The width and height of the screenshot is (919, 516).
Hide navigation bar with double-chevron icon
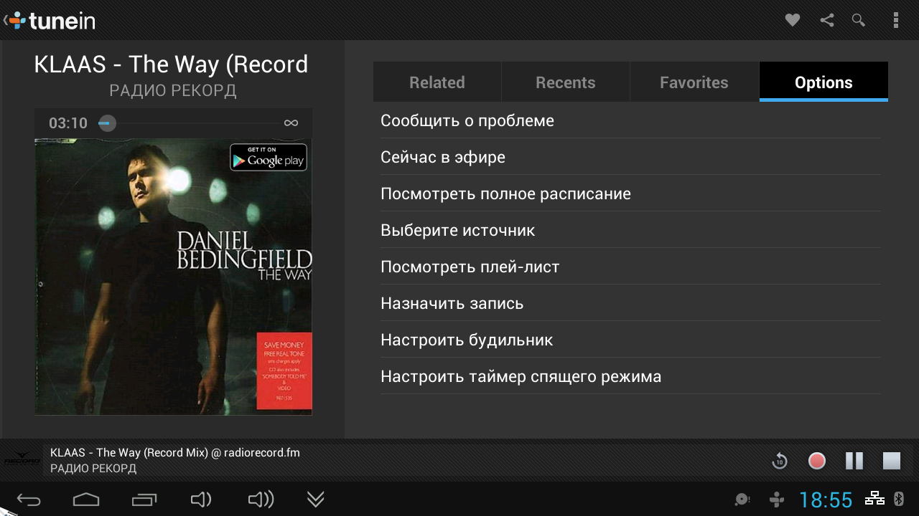pyautogui.click(x=315, y=500)
